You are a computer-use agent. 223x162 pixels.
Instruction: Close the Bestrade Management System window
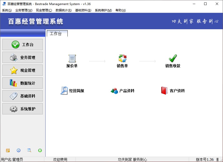coord(217,4)
